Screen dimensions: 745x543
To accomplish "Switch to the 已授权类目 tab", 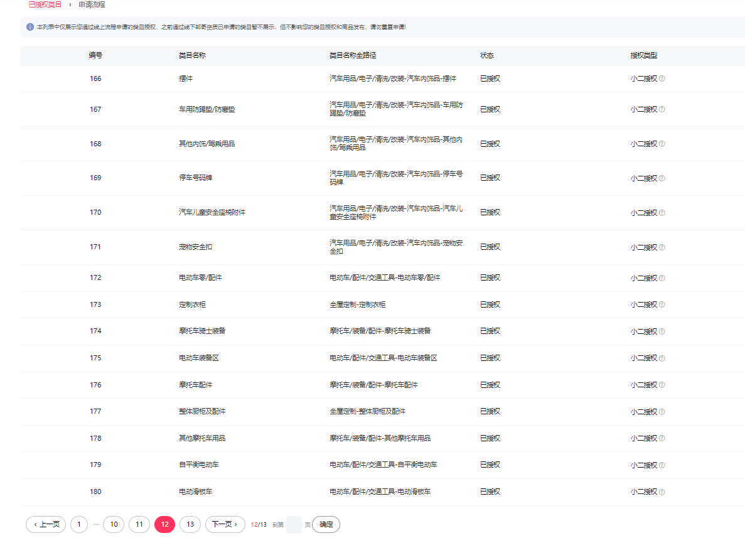I will click(x=45, y=4).
